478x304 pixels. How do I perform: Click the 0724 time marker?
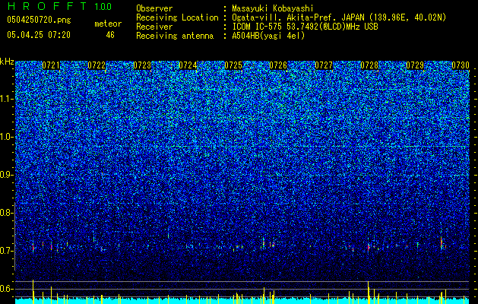pyautogui.click(x=188, y=65)
